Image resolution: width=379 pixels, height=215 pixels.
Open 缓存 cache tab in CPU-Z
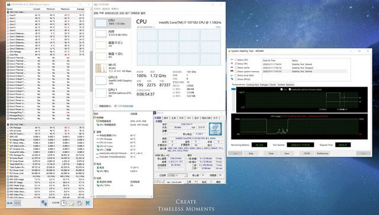[166, 118]
